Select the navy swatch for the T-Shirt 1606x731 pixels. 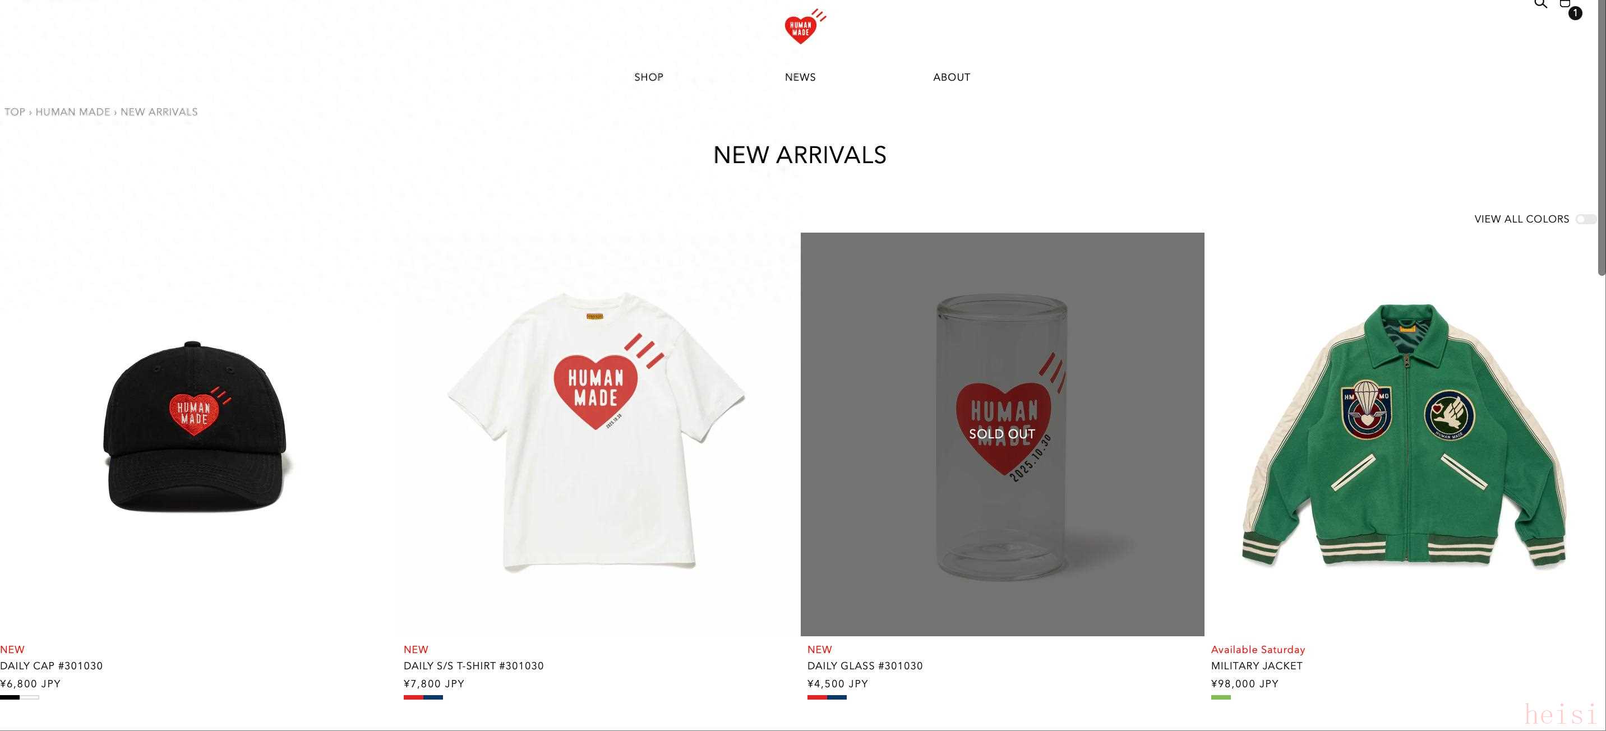point(433,697)
